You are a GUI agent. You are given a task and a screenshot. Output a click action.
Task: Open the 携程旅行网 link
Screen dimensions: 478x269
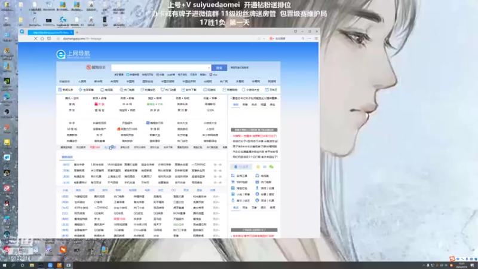[x=155, y=123]
